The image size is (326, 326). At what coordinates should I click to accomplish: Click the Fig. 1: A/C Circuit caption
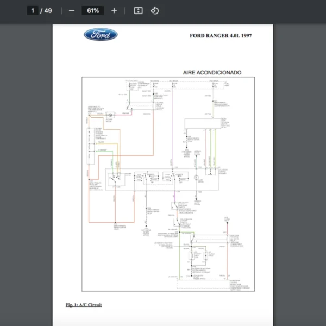(84, 305)
